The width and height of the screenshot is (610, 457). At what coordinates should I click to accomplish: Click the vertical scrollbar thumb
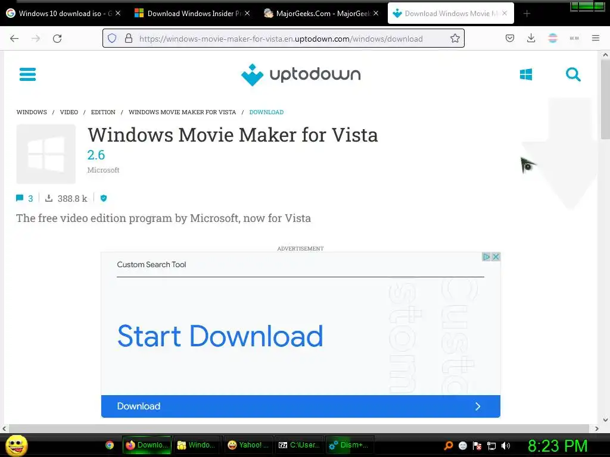(605, 99)
